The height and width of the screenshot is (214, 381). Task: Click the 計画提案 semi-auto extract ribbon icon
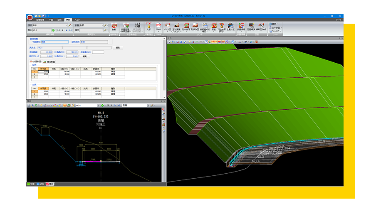click(126, 27)
